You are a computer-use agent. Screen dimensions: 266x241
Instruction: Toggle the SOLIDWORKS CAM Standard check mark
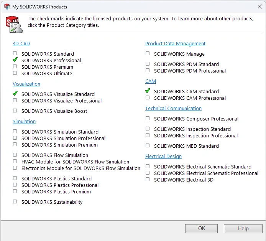(148, 91)
